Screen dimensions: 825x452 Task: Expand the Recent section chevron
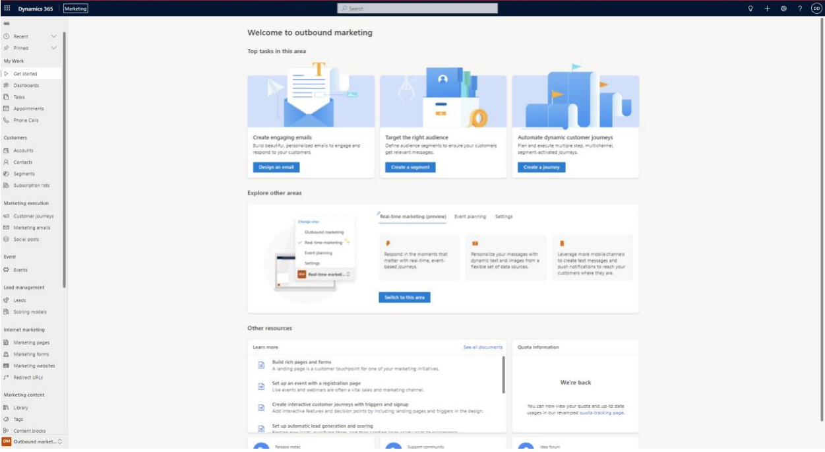53,36
